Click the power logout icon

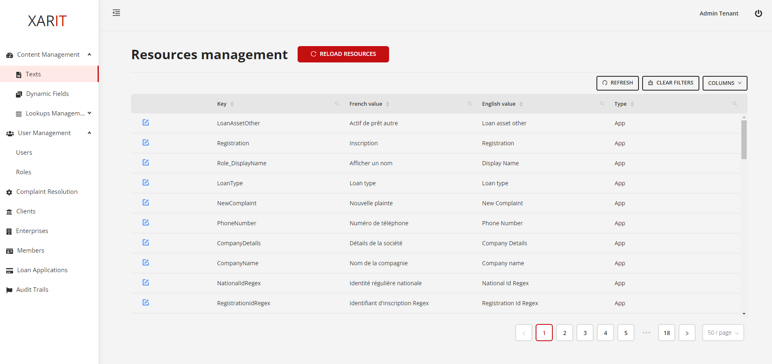[758, 13]
